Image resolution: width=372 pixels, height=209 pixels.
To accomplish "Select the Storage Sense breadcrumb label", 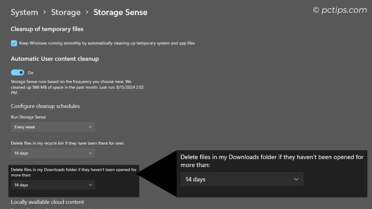I will (120, 12).
